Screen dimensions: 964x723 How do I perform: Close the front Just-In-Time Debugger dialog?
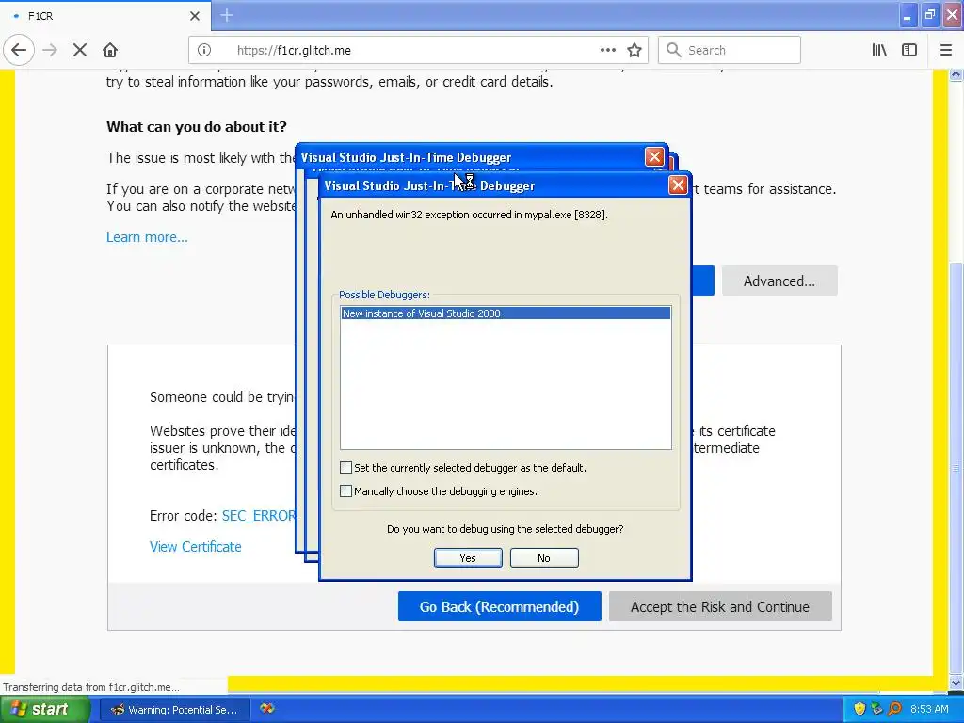point(678,185)
